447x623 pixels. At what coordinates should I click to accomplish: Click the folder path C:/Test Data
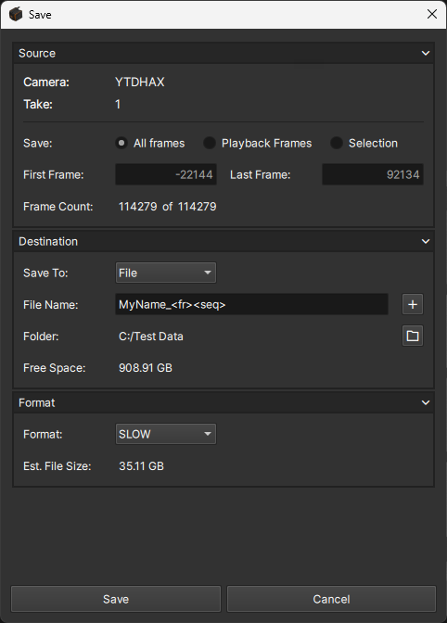tap(151, 337)
